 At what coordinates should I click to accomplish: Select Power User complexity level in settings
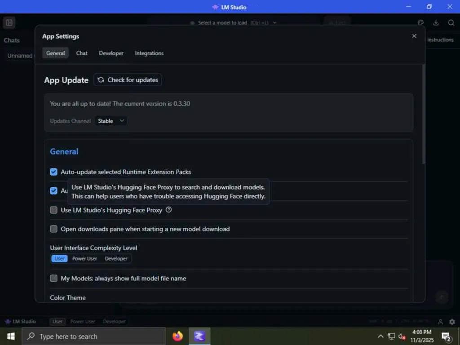pos(84,258)
